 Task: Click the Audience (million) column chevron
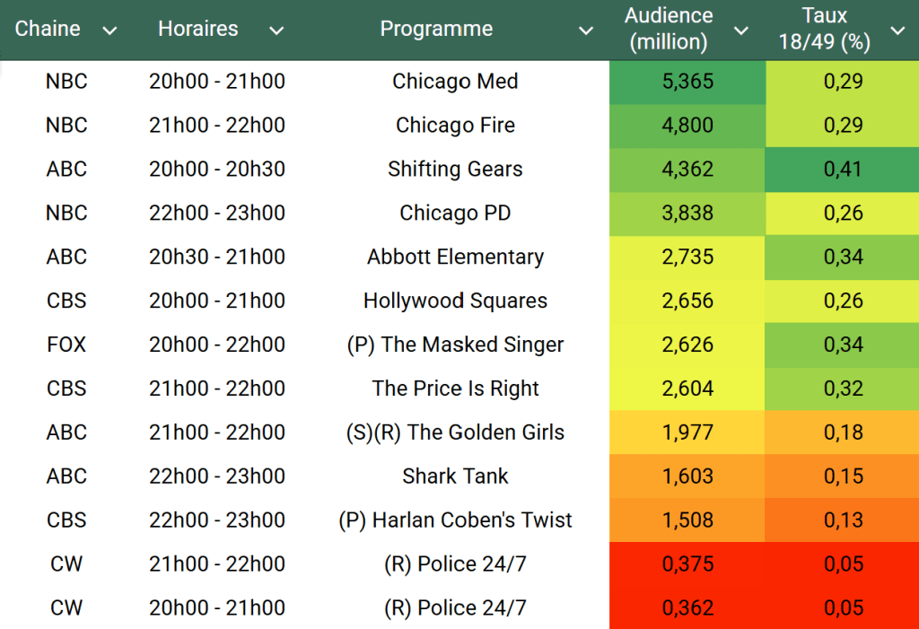(x=740, y=31)
